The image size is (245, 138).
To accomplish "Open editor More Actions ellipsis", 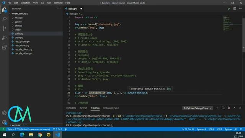I will [240, 8].
